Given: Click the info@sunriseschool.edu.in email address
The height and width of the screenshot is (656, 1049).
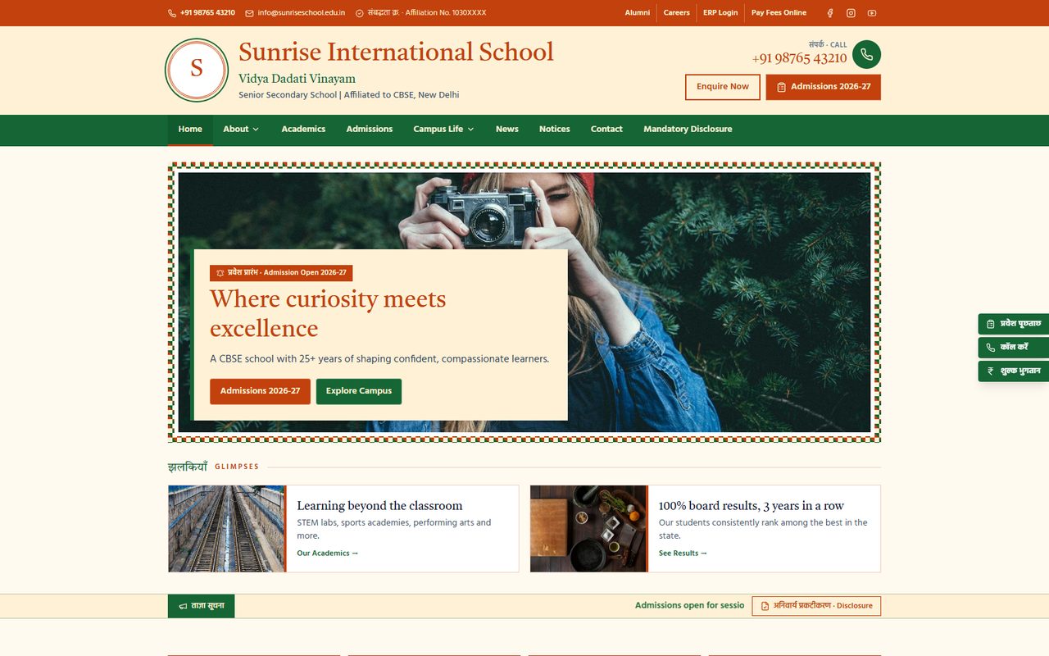Looking at the screenshot, I should pos(302,13).
